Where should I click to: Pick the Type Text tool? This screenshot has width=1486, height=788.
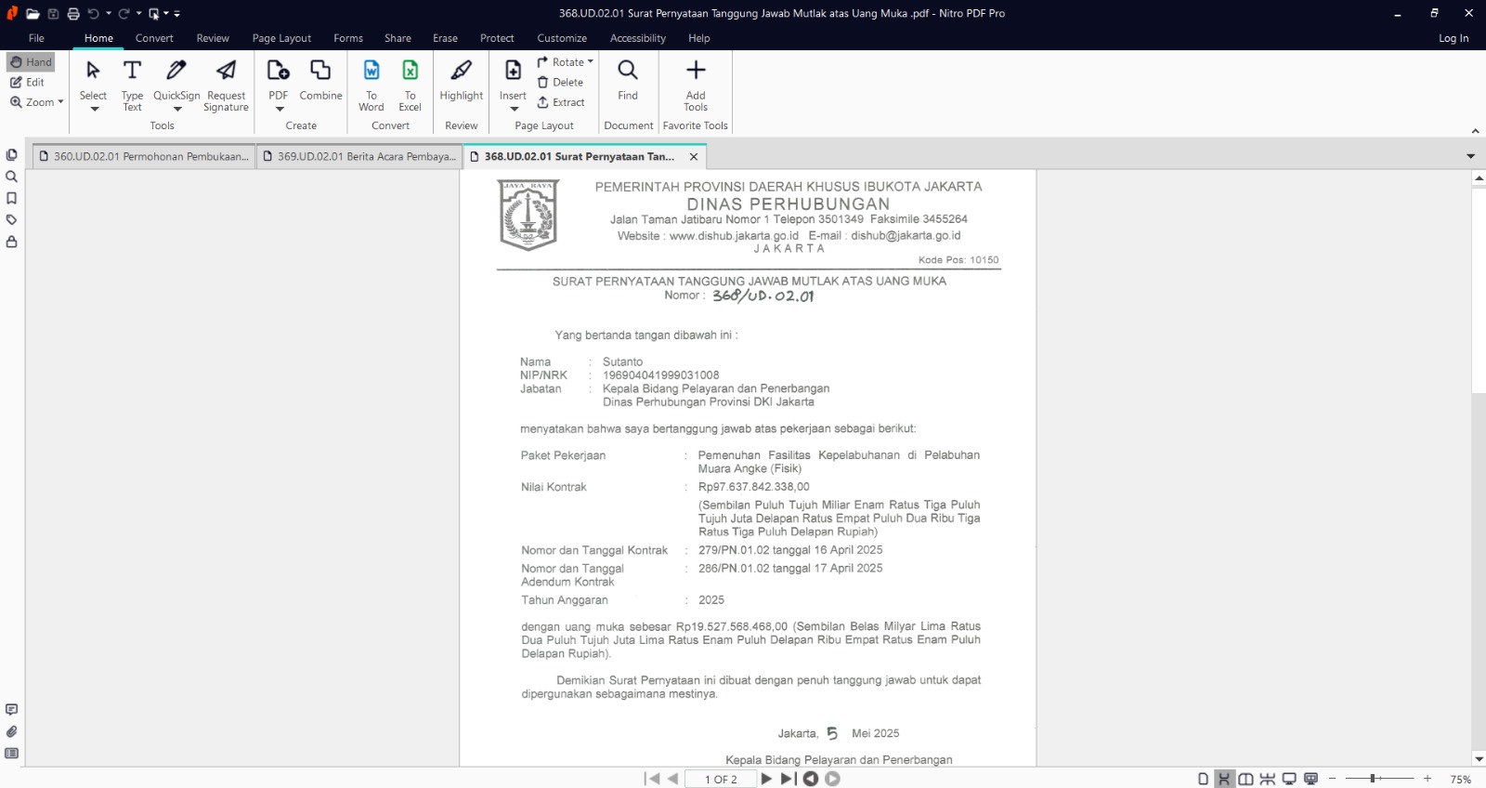[x=133, y=85]
